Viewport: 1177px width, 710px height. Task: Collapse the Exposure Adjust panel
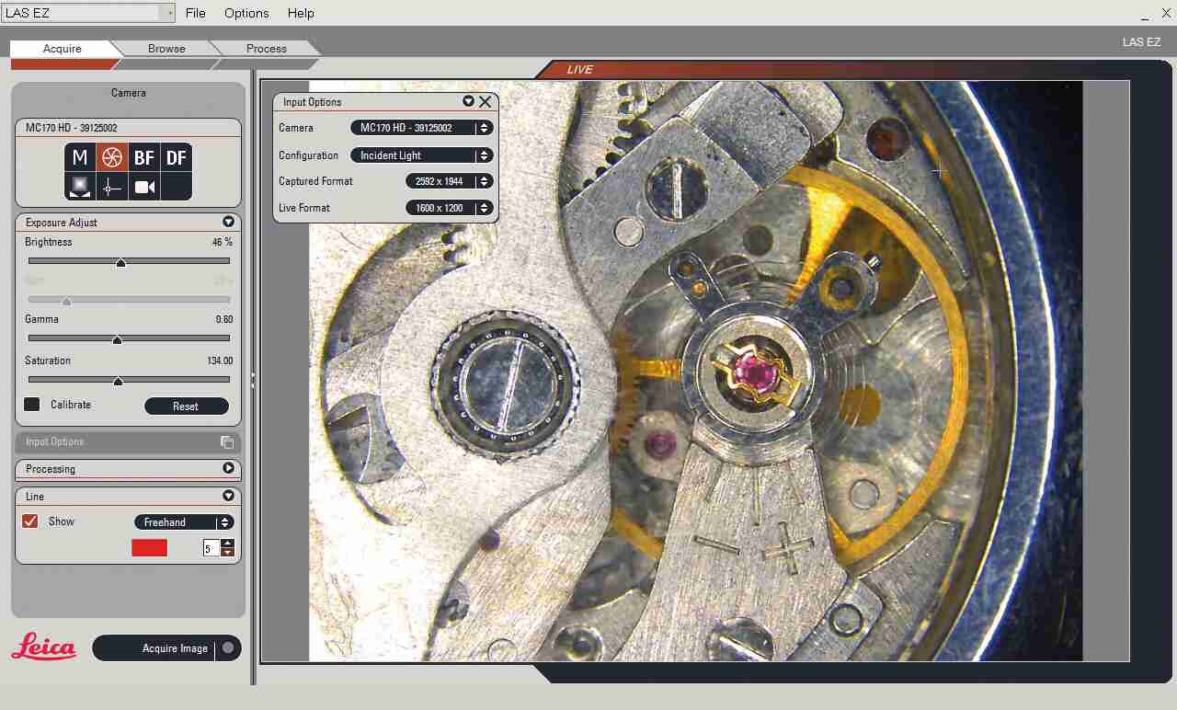228,222
